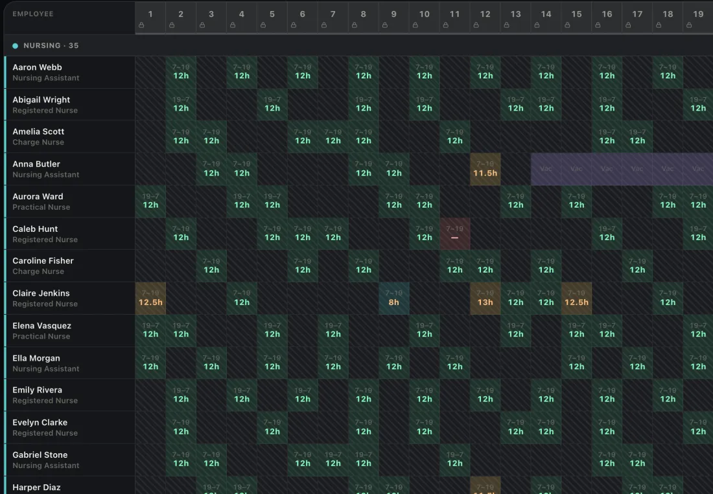
Task: Select employee Amelia Scott
Action: (x=38, y=131)
